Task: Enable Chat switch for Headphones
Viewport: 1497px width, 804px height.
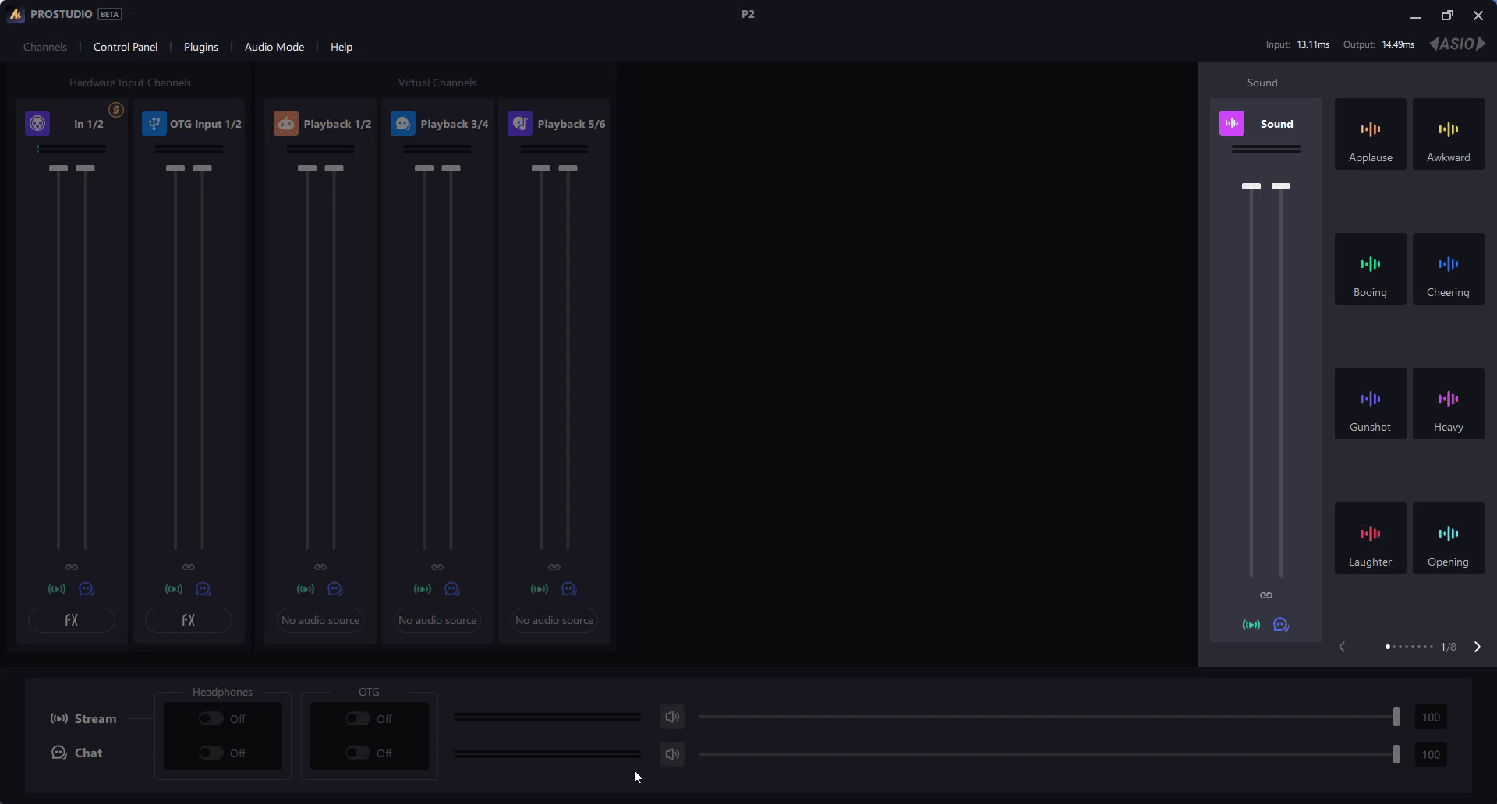Action: click(x=211, y=753)
